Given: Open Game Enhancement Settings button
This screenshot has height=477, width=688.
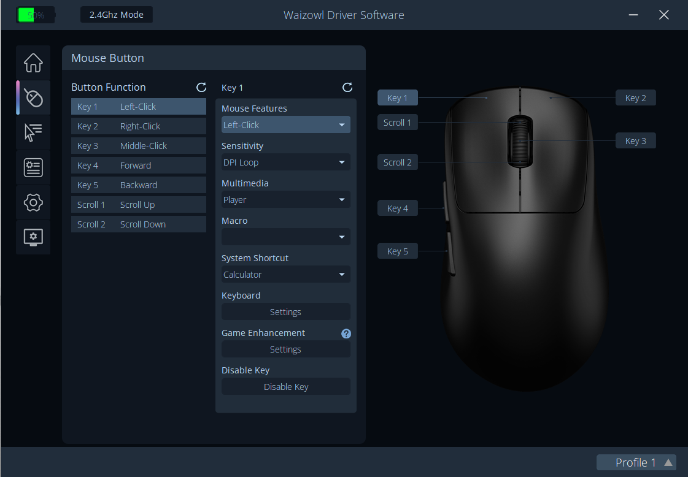Looking at the screenshot, I should (x=285, y=349).
